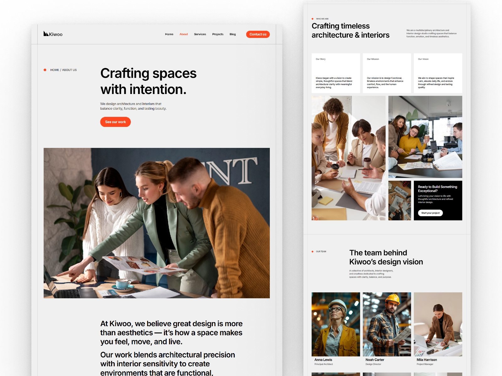Open the Projects nav link
The height and width of the screenshot is (376, 502).
(x=218, y=34)
